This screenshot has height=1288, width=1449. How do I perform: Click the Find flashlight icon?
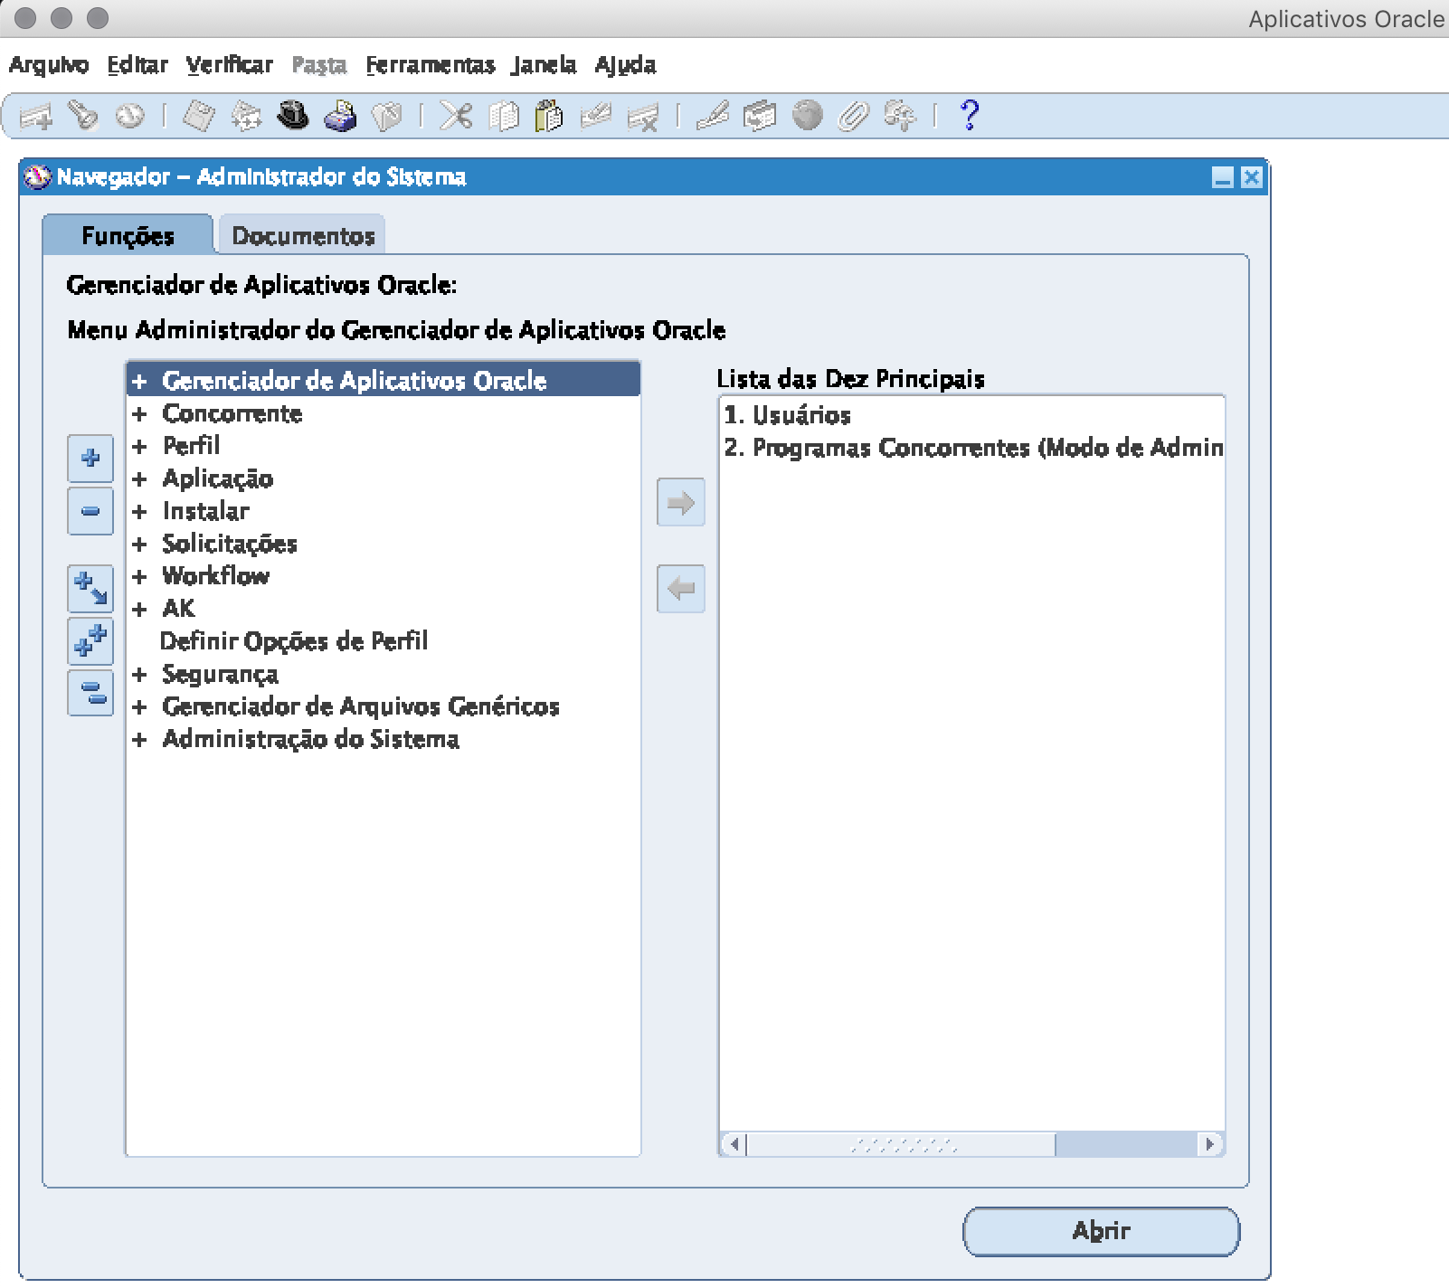coord(83,116)
